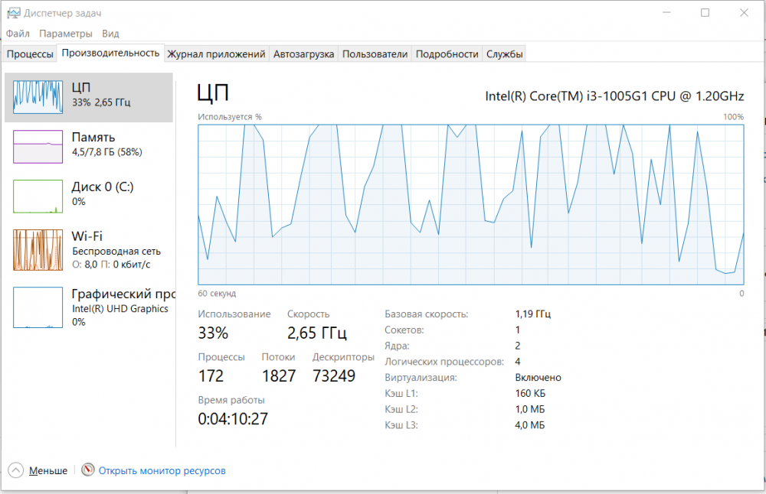Image resolution: width=766 pixels, height=494 pixels.
Task: Switch to the Службы tab
Action: click(504, 54)
